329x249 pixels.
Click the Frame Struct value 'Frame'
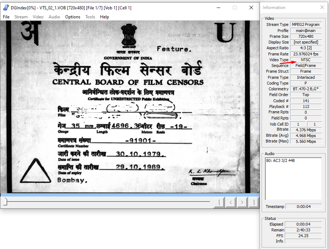point(306,71)
